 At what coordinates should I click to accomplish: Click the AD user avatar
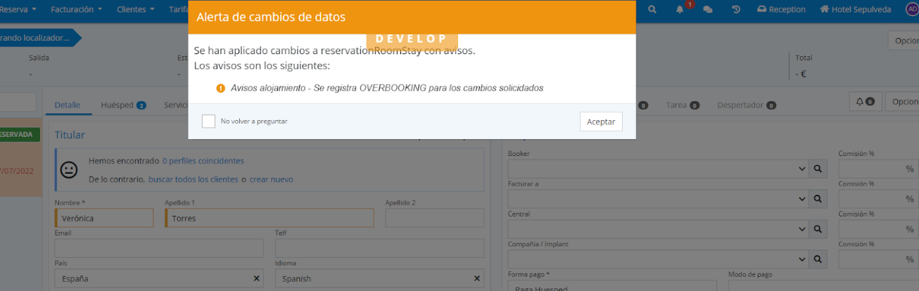[x=912, y=9]
